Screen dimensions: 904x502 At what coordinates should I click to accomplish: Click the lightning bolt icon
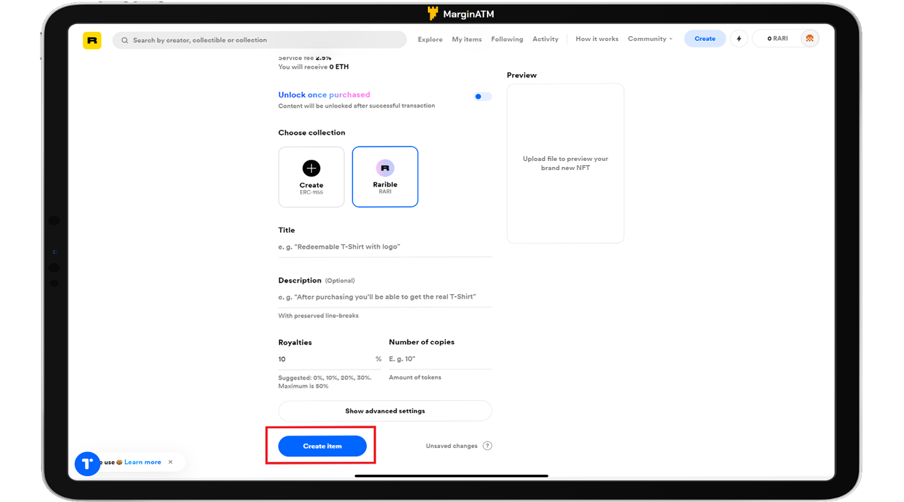point(739,39)
